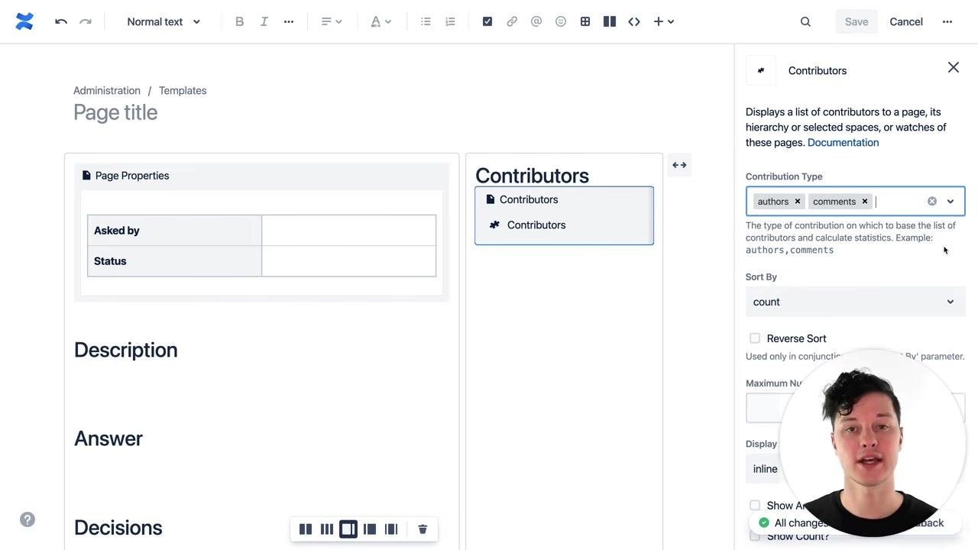
Task: Open the Administration breadcrumb
Action: click(x=107, y=90)
